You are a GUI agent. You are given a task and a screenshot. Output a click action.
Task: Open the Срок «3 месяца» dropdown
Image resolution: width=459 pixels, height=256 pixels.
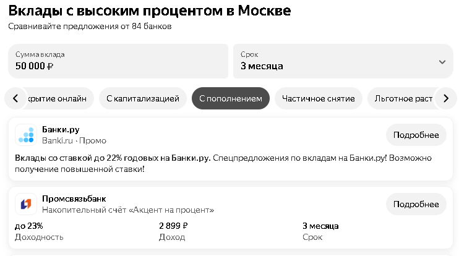coord(343,61)
